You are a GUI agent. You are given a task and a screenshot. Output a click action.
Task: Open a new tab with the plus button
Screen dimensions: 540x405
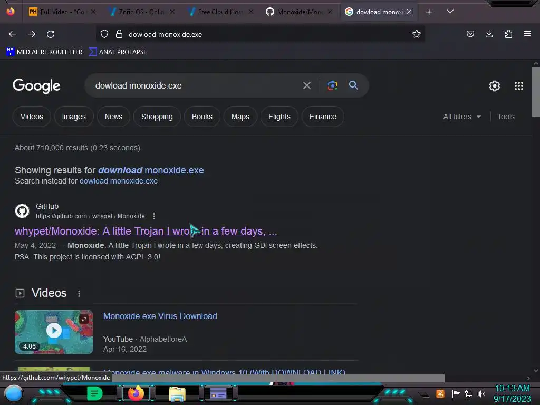pos(429,12)
